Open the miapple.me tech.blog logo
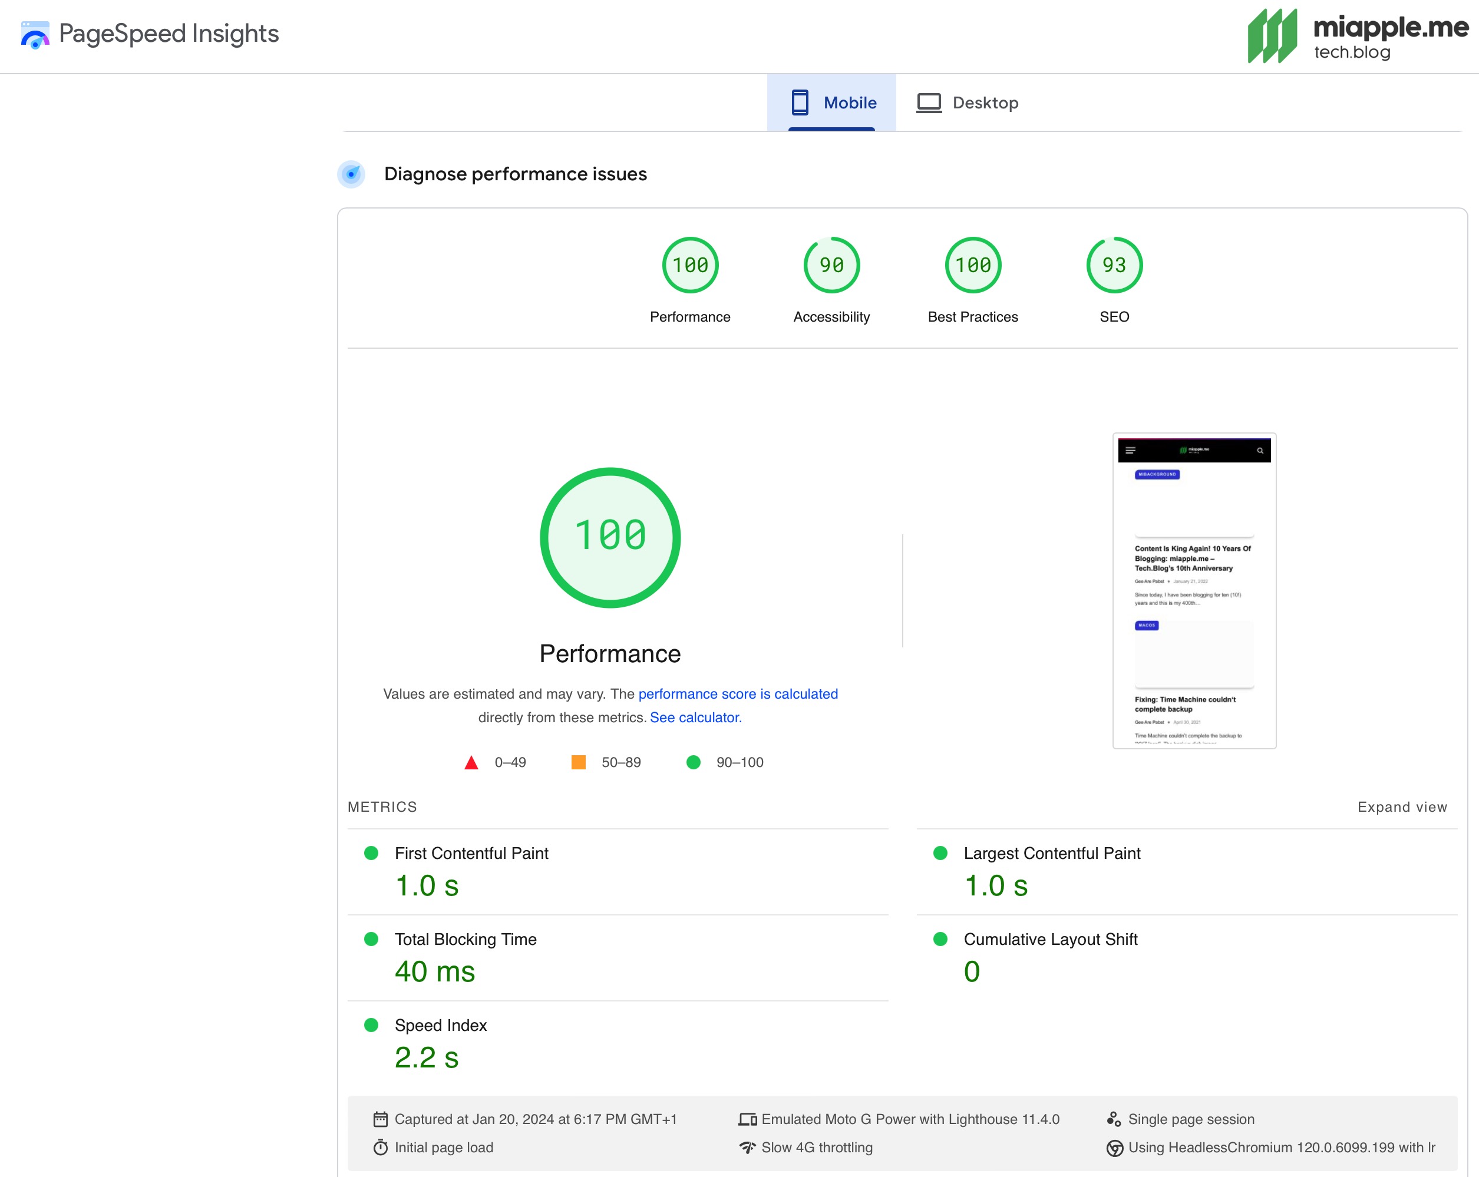Screen dimensions: 1479x1177 [1358, 36]
